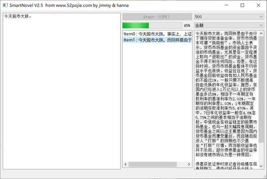This screenshot has height=179, width=267.
Task: Click the SmartNovel app icon in title bar
Action: tap(5, 5)
